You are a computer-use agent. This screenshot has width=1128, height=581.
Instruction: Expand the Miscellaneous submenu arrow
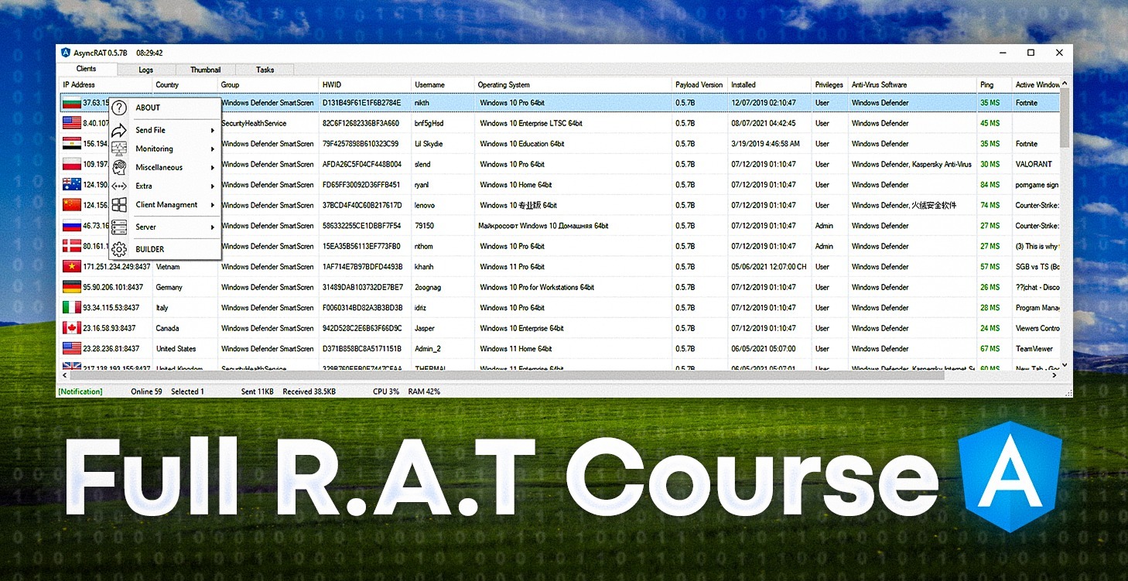click(212, 167)
